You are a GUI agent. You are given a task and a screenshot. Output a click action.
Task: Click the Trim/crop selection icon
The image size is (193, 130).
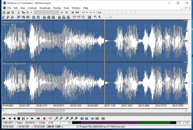click(x=77, y=13)
